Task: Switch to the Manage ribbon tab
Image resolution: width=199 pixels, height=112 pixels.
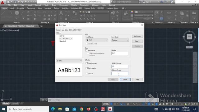Action: click(x=48, y=8)
